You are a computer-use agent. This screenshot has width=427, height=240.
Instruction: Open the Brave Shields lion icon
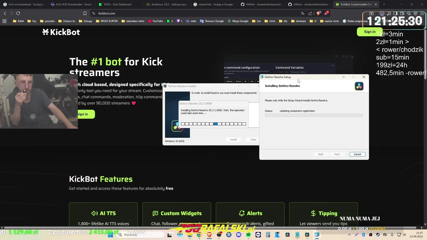(x=318, y=13)
